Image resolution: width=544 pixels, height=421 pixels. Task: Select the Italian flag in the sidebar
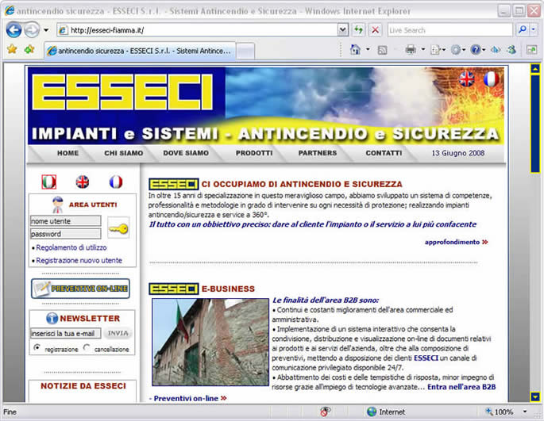coord(49,182)
